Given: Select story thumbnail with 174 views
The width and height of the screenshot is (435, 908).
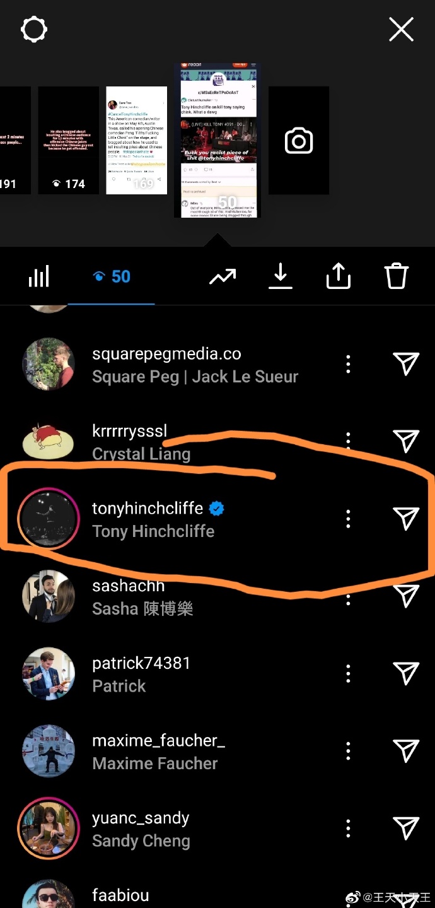Looking at the screenshot, I should click(68, 140).
